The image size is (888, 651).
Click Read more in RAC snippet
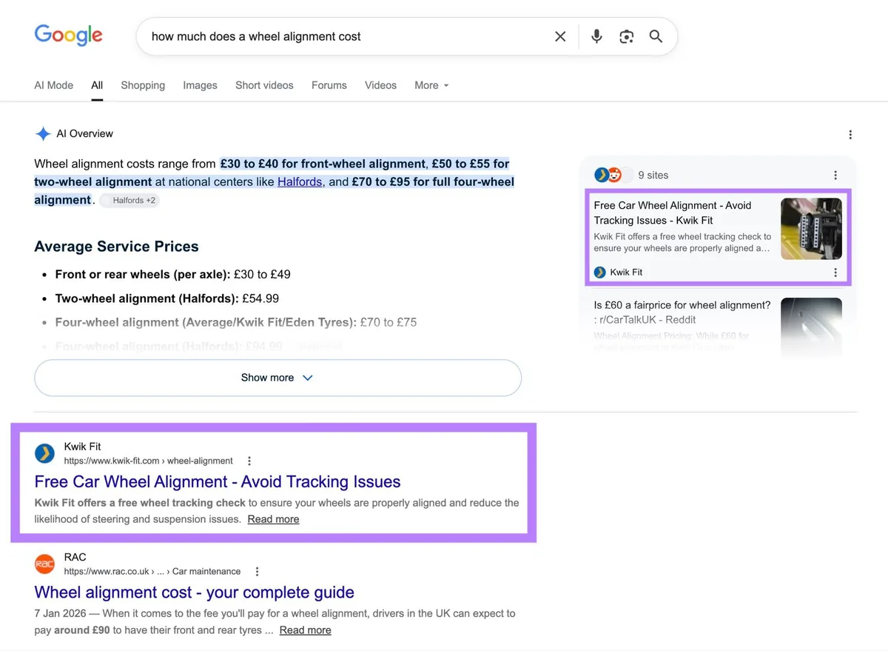tap(305, 630)
